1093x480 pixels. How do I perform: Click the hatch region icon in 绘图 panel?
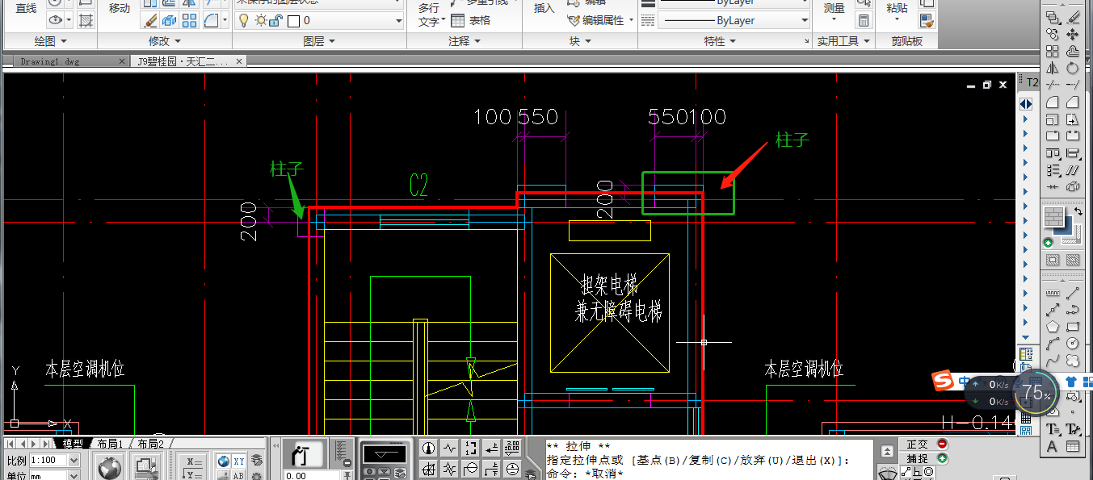pyautogui.click(x=87, y=21)
